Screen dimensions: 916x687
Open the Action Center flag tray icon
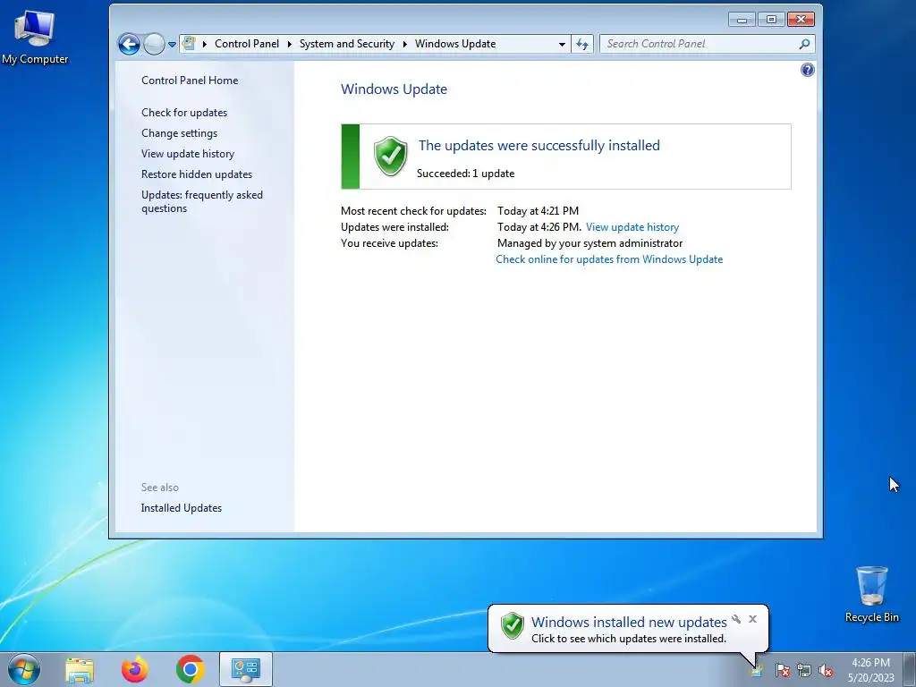pyautogui.click(x=782, y=670)
